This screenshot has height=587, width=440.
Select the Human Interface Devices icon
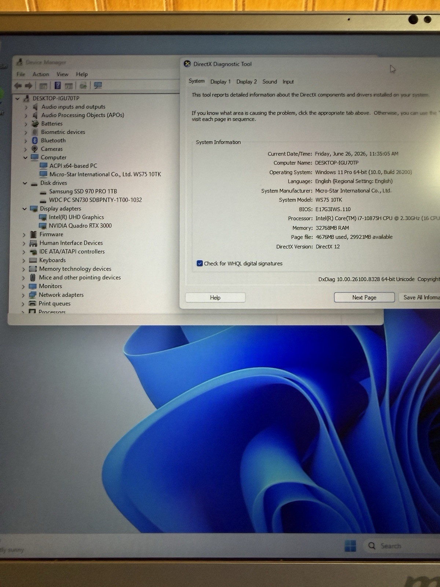coord(33,243)
